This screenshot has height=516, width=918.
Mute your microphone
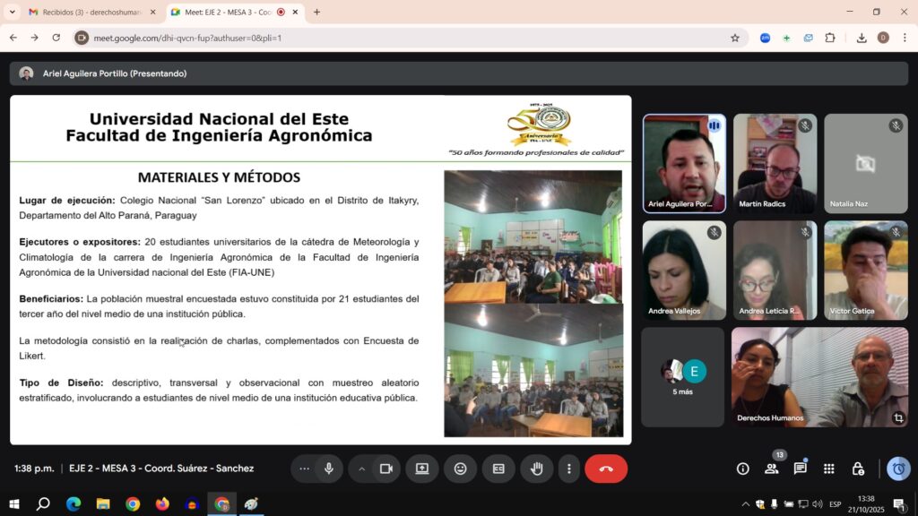tap(328, 468)
